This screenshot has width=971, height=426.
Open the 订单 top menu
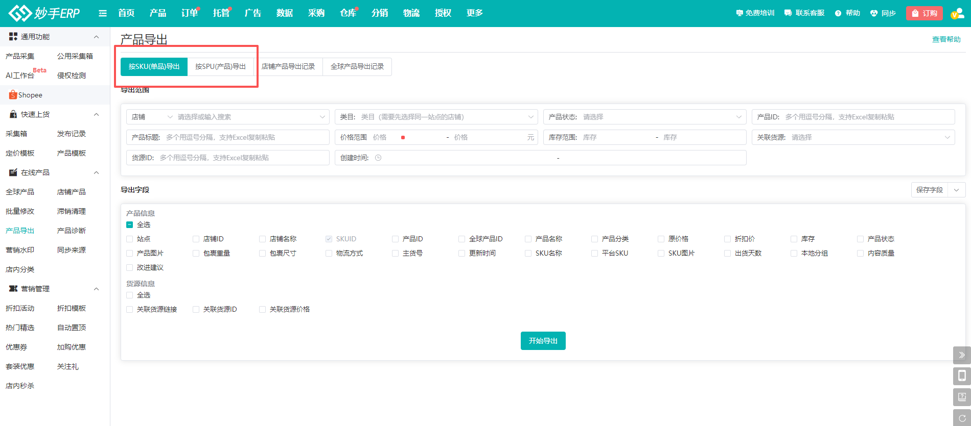(189, 13)
